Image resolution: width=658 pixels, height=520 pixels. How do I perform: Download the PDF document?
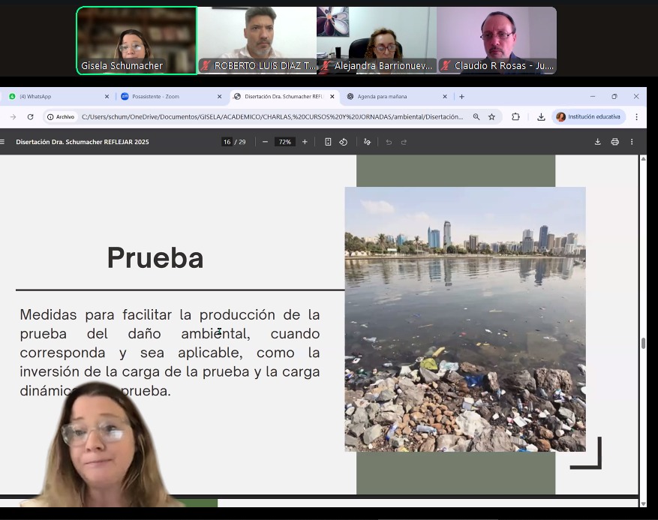pyautogui.click(x=598, y=142)
